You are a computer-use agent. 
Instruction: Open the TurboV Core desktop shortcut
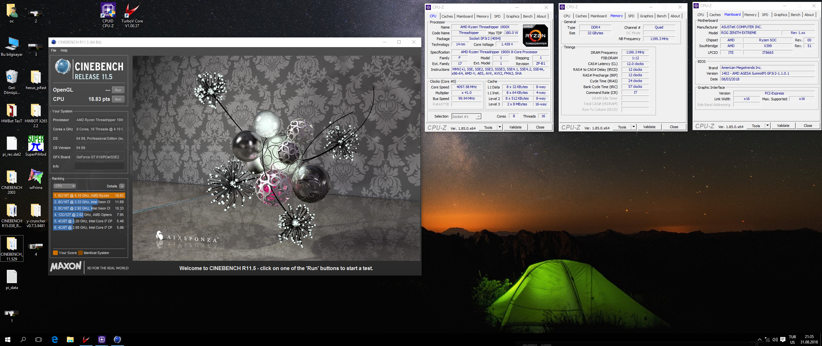pyautogui.click(x=132, y=15)
